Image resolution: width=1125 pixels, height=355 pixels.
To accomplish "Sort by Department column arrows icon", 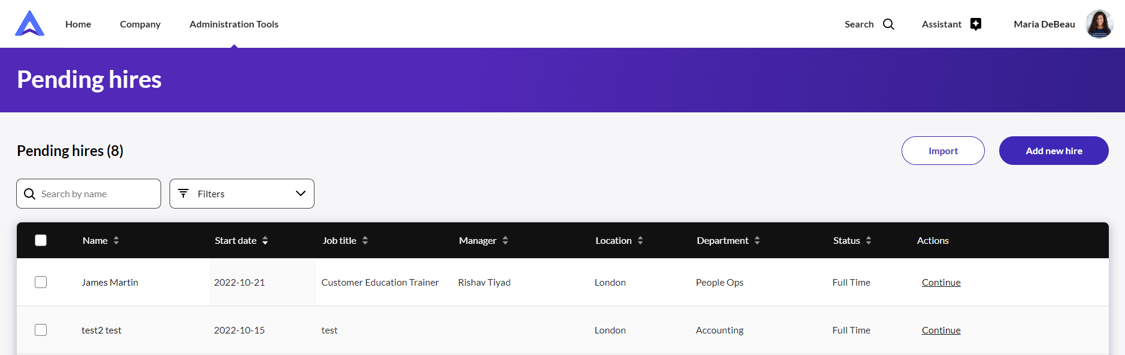I will click(757, 241).
